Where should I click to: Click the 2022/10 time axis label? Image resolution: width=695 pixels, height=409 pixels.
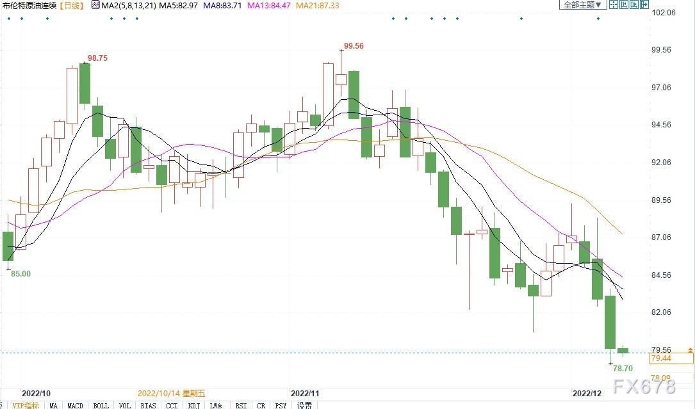point(37,393)
